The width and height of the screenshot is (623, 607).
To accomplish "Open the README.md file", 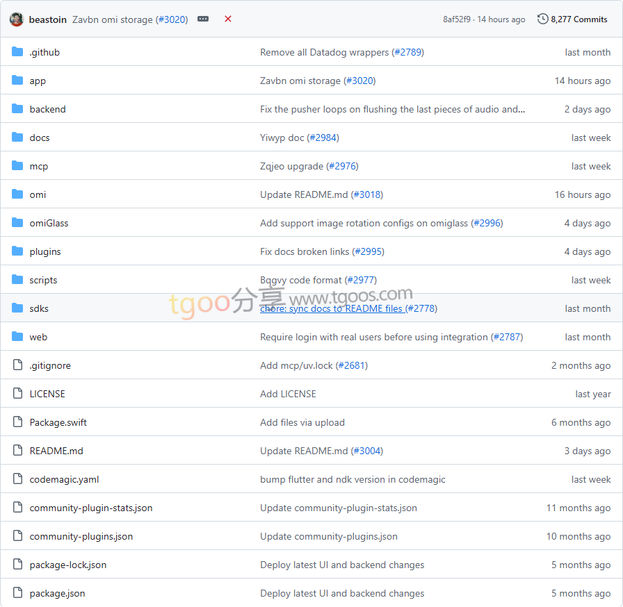I will point(56,451).
